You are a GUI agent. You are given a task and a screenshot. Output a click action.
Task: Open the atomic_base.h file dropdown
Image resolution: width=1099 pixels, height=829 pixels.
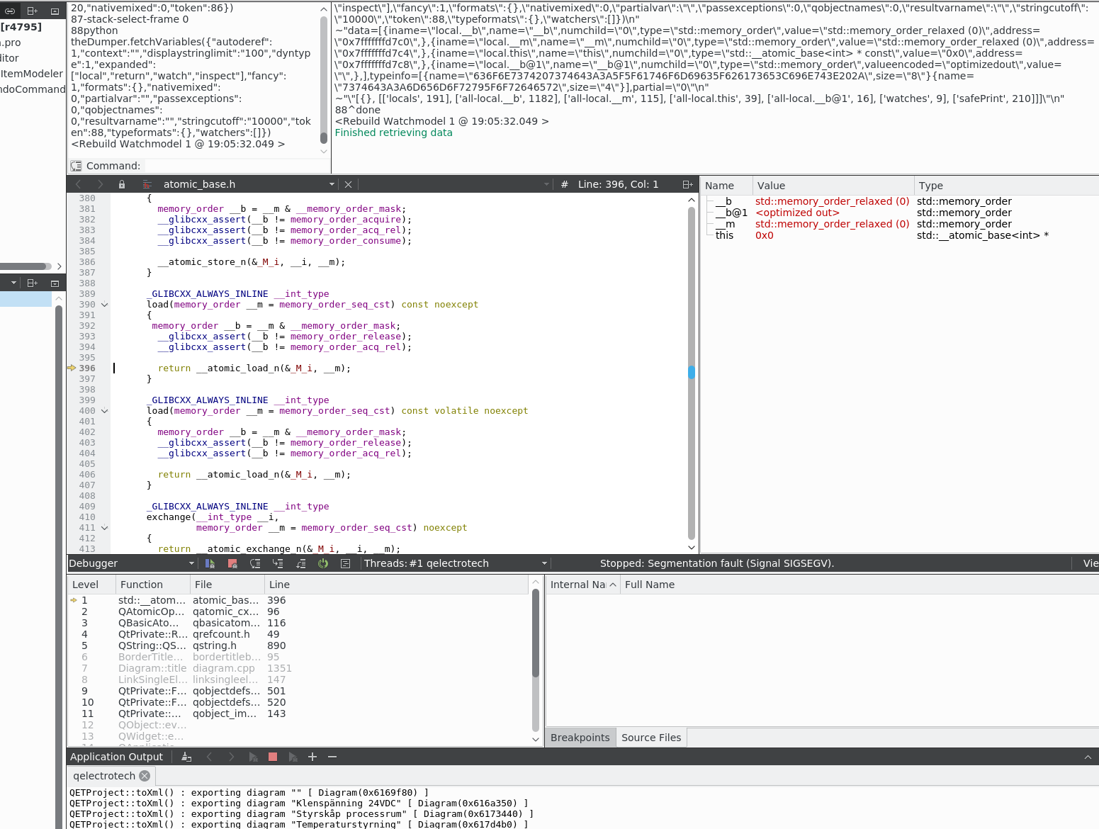pos(332,184)
